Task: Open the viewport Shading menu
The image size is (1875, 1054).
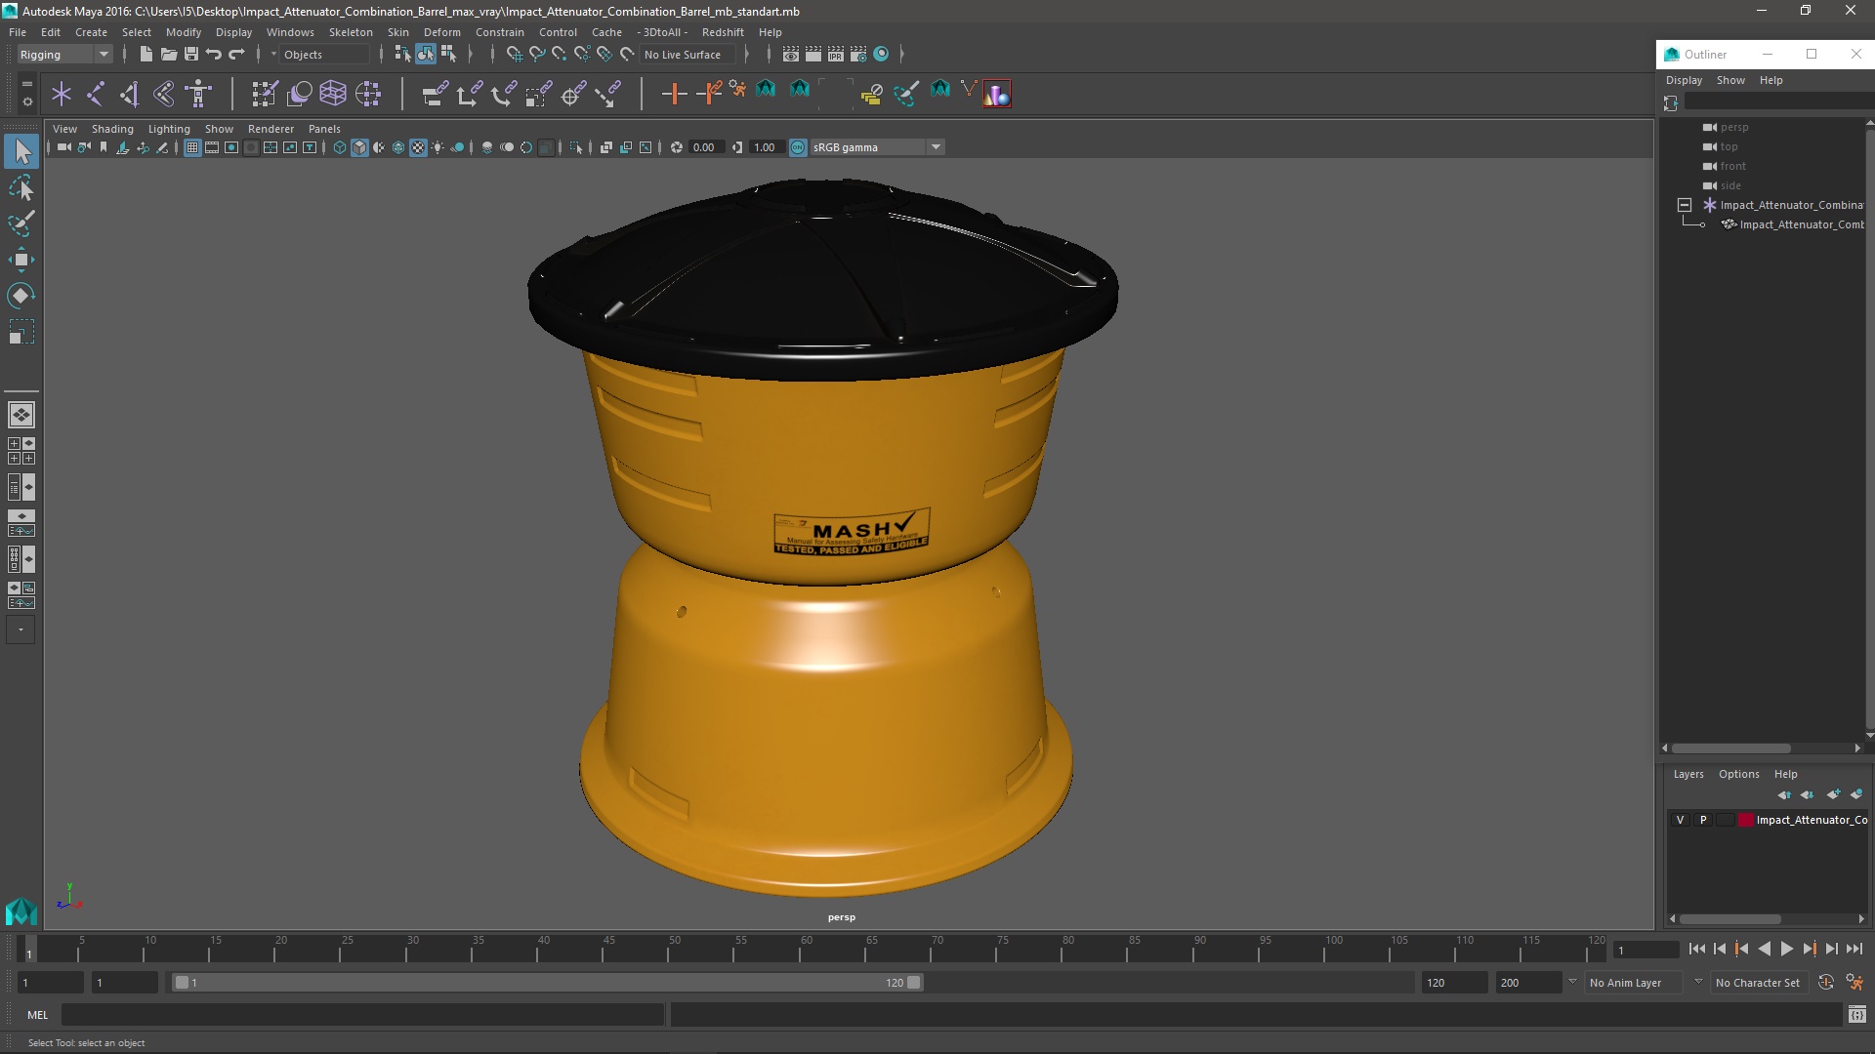Action: point(112,129)
